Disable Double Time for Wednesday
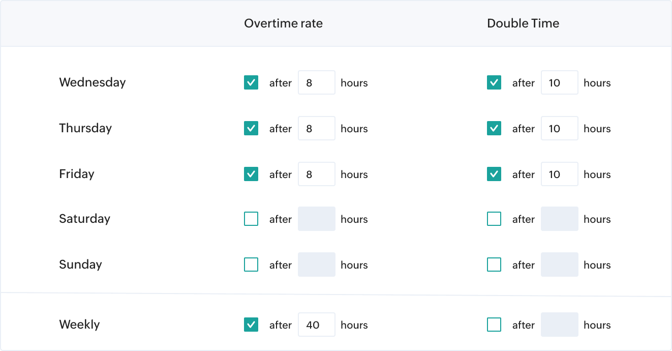Viewport: 672px width, 351px height. tap(494, 82)
